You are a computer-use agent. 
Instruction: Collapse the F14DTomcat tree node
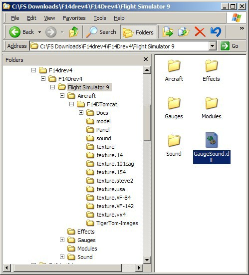coord(71,104)
